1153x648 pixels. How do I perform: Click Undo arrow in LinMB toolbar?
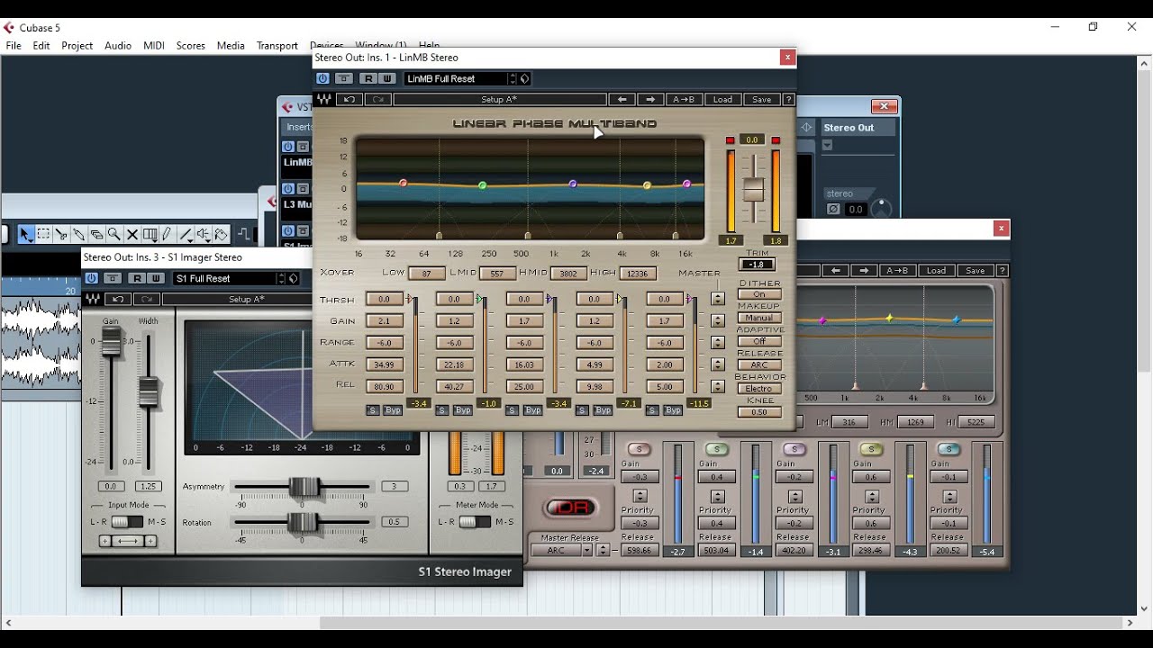(x=350, y=100)
